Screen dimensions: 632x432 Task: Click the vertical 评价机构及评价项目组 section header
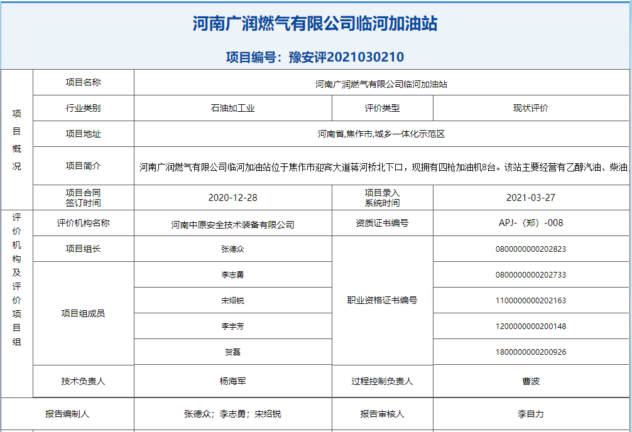16,279
